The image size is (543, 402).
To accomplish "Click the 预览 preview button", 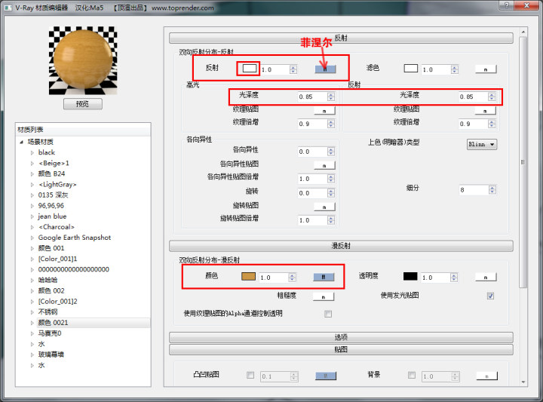I will [x=83, y=104].
